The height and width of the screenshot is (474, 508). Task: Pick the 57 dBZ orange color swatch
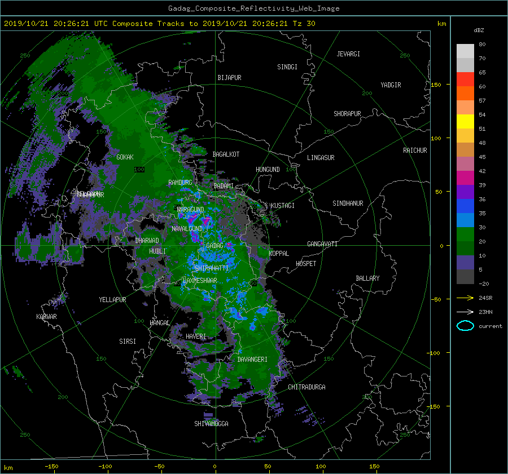coord(465,93)
